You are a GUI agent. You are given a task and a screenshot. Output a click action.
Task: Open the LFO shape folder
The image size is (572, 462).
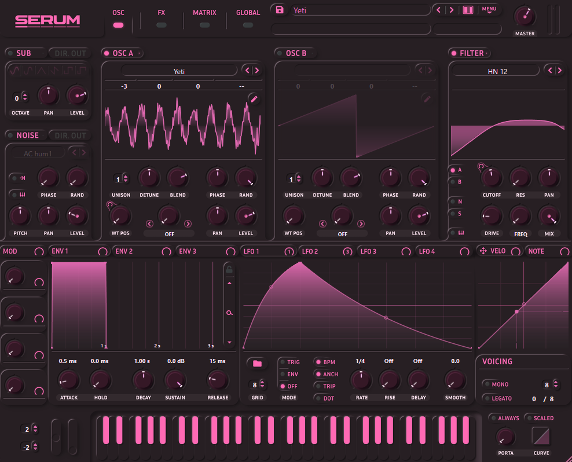[257, 364]
